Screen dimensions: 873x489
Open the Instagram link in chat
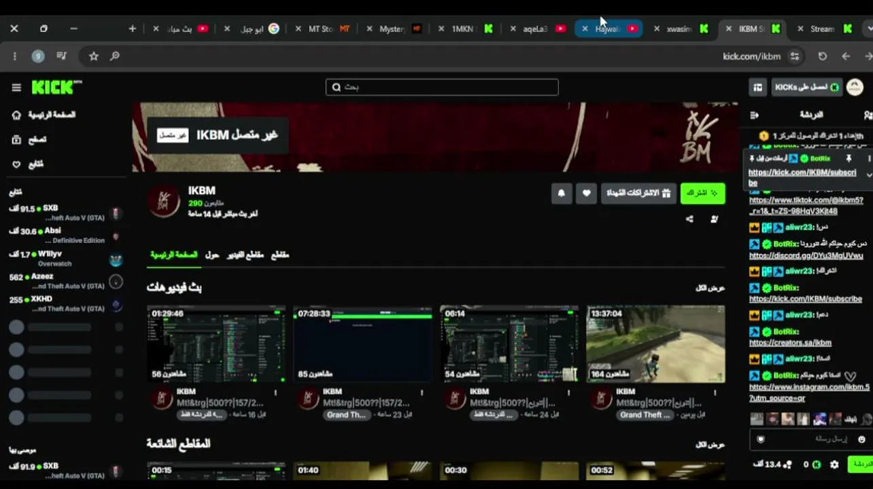pyautogui.click(x=809, y=393)
